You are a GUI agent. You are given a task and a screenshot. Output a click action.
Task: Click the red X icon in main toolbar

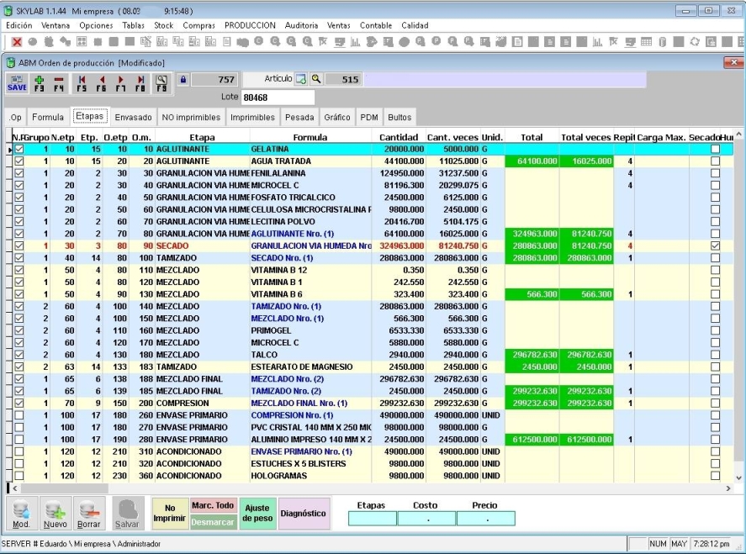[x=17, y=42]
